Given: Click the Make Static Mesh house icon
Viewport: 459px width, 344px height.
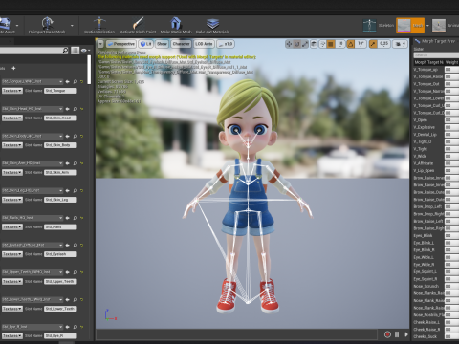Looking at the screenshot, I should (x=176, y=23).
